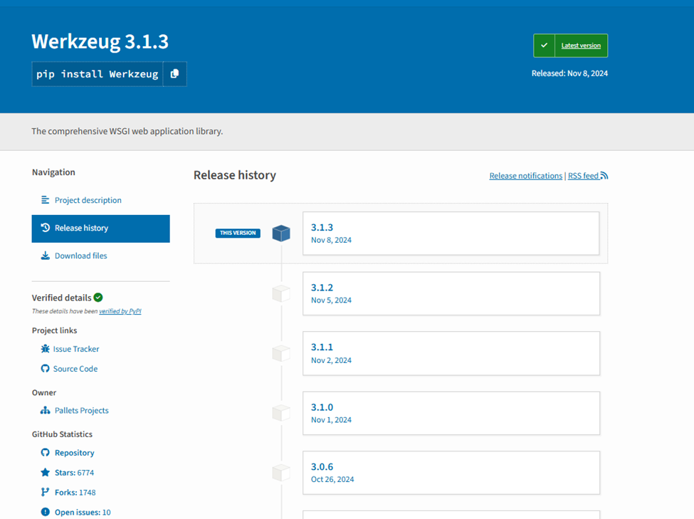
Task: Open the Repository link
Action: 74,453
